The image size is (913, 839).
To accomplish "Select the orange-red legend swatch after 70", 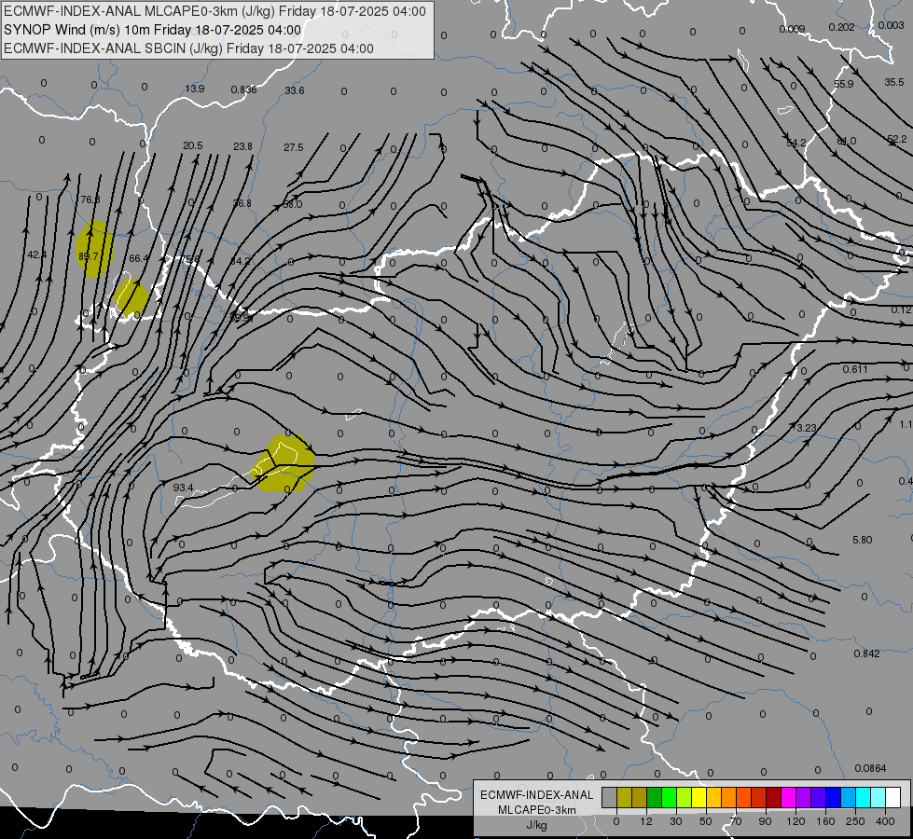I will [743, 798].
